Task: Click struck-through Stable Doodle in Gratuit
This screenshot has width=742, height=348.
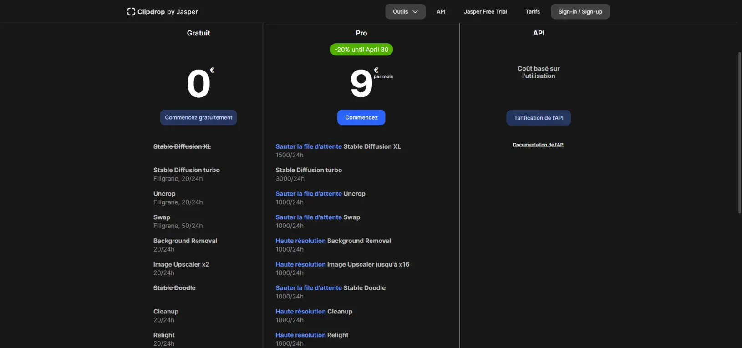Action: point(174,288)
